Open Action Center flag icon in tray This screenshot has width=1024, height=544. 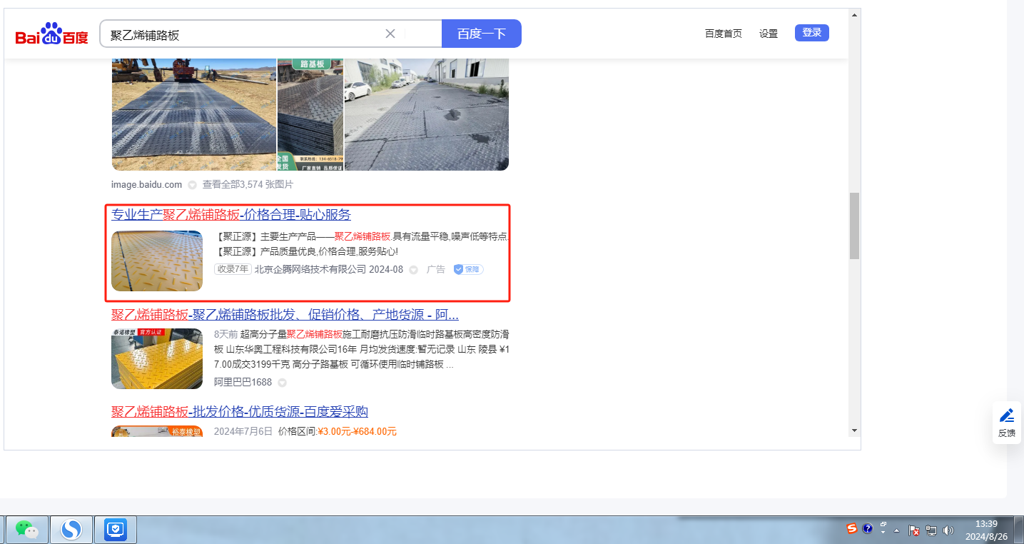(914, 530)
